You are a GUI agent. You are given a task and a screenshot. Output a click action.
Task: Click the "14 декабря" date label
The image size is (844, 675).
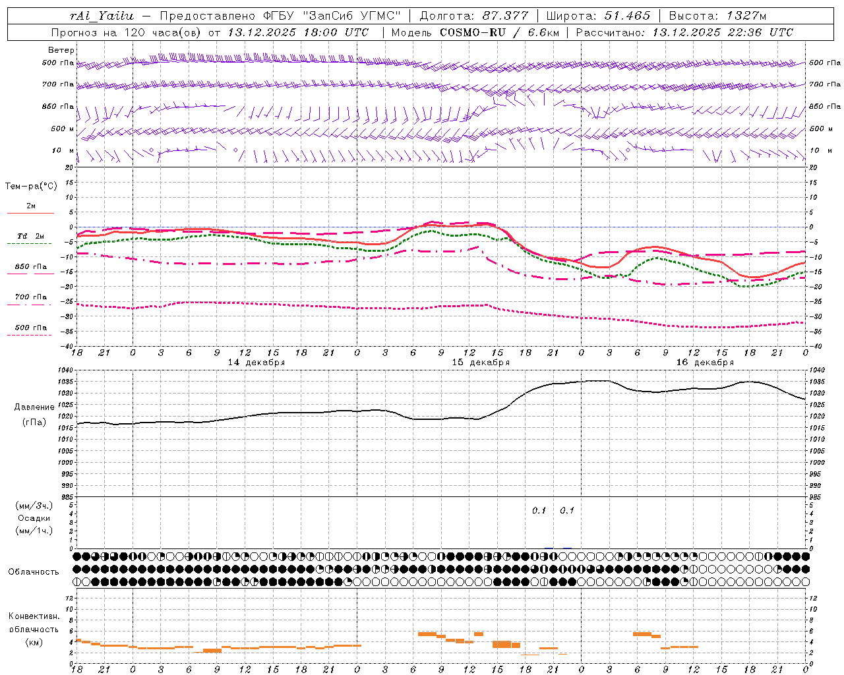pos(256,363)
